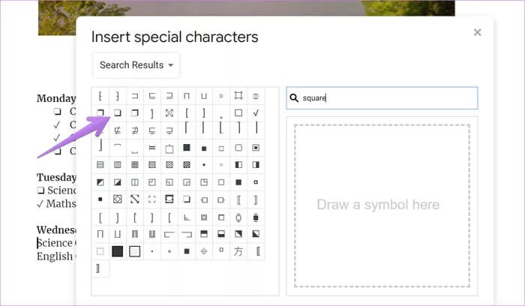Pick the not-a-subset ⊄ symbol
The width and height of the screenshot is (525, 306).
[118, 130]
